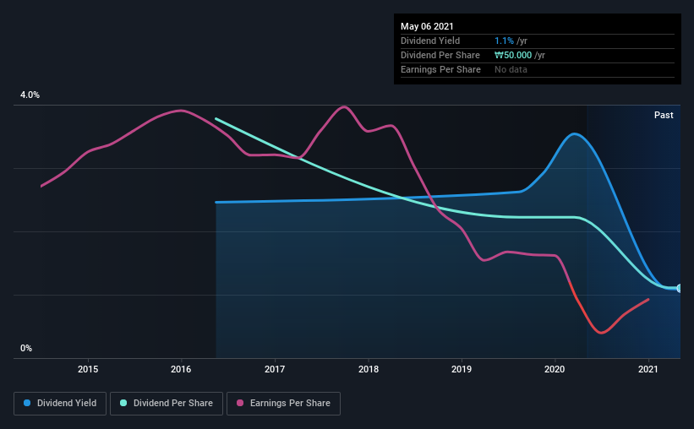Screen dimensions: 694x429
Task: Click the 'May 06 2021' tooltip date
Action: pos(427,26)
